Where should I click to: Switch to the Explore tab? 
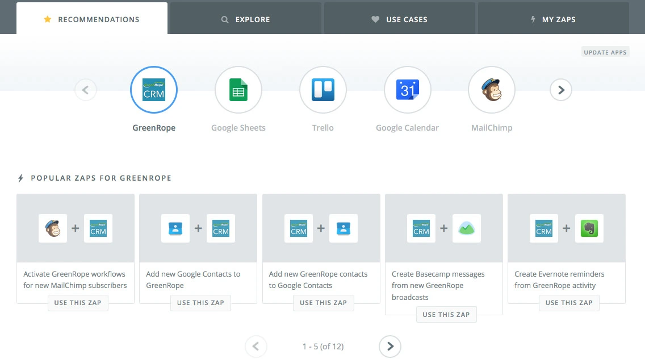(x=246, y=19)
